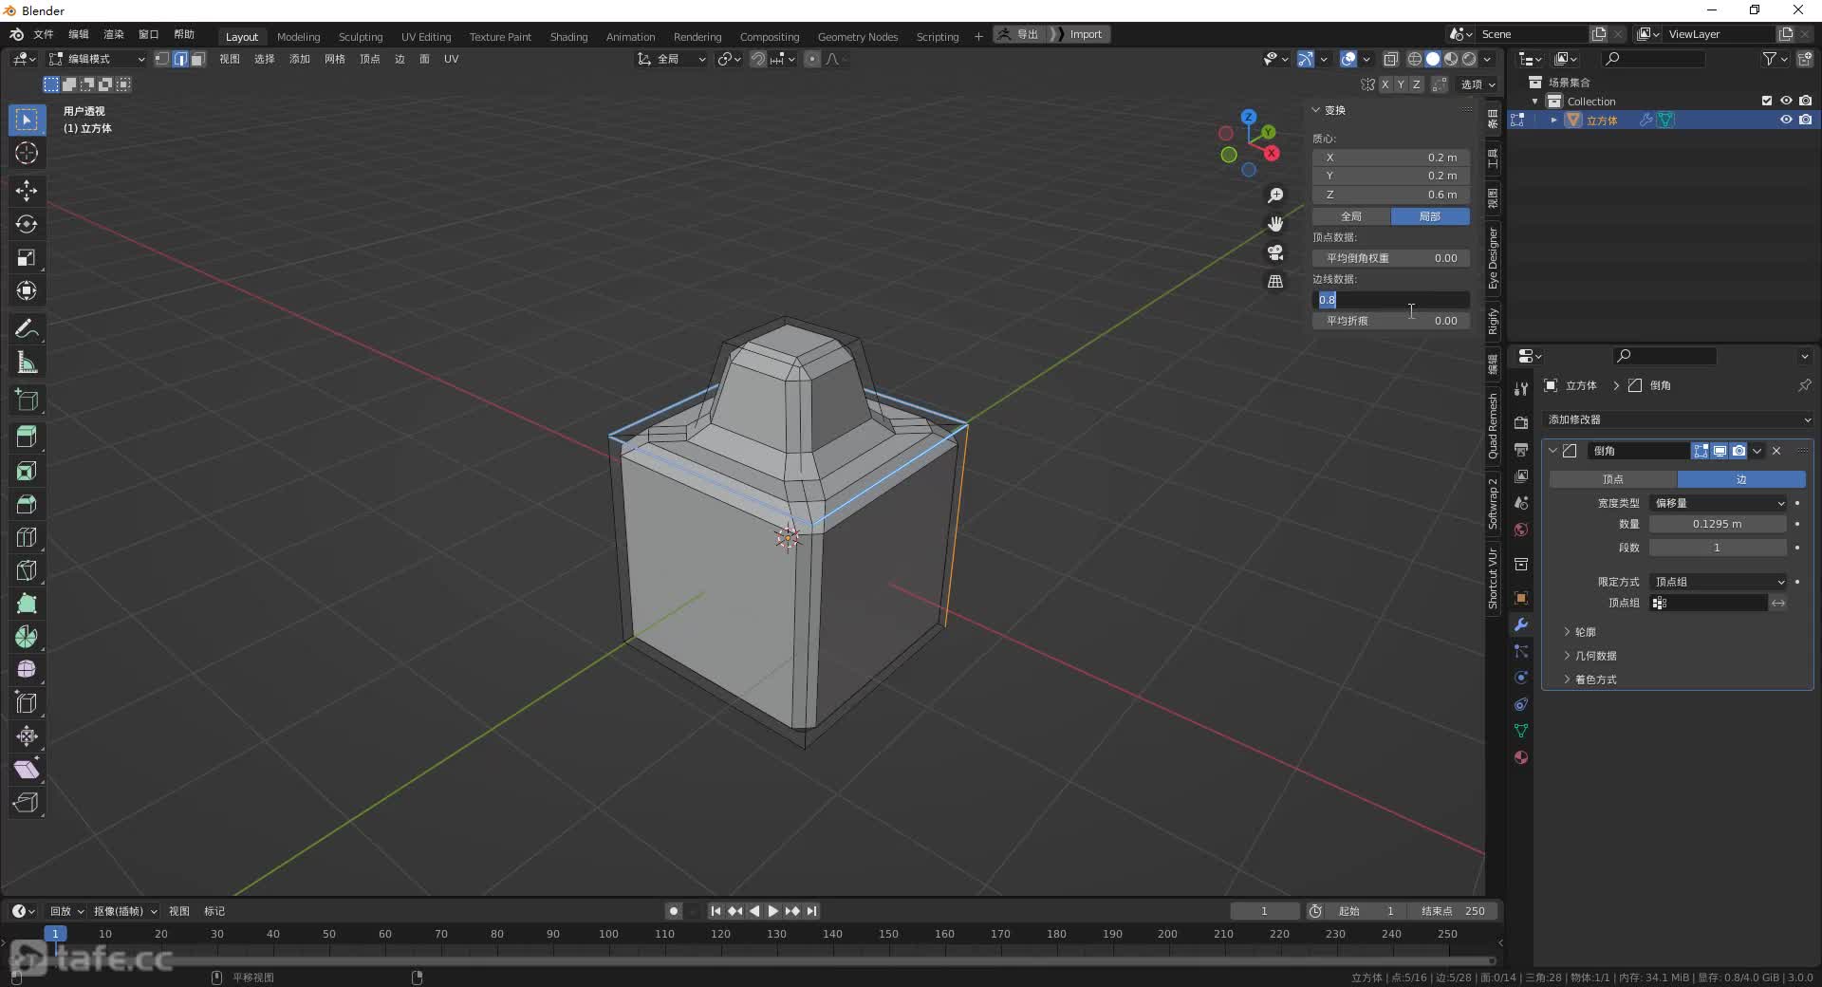Select the Transform tool
The height and width of the screenshot is (987, 1822).
27,290
